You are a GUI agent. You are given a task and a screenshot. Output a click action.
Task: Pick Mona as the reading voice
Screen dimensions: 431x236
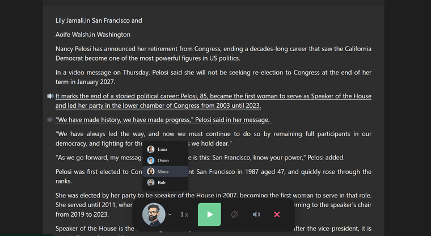pos(163,171)
